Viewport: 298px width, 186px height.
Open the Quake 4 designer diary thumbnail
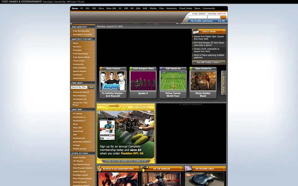pos(143,81)
